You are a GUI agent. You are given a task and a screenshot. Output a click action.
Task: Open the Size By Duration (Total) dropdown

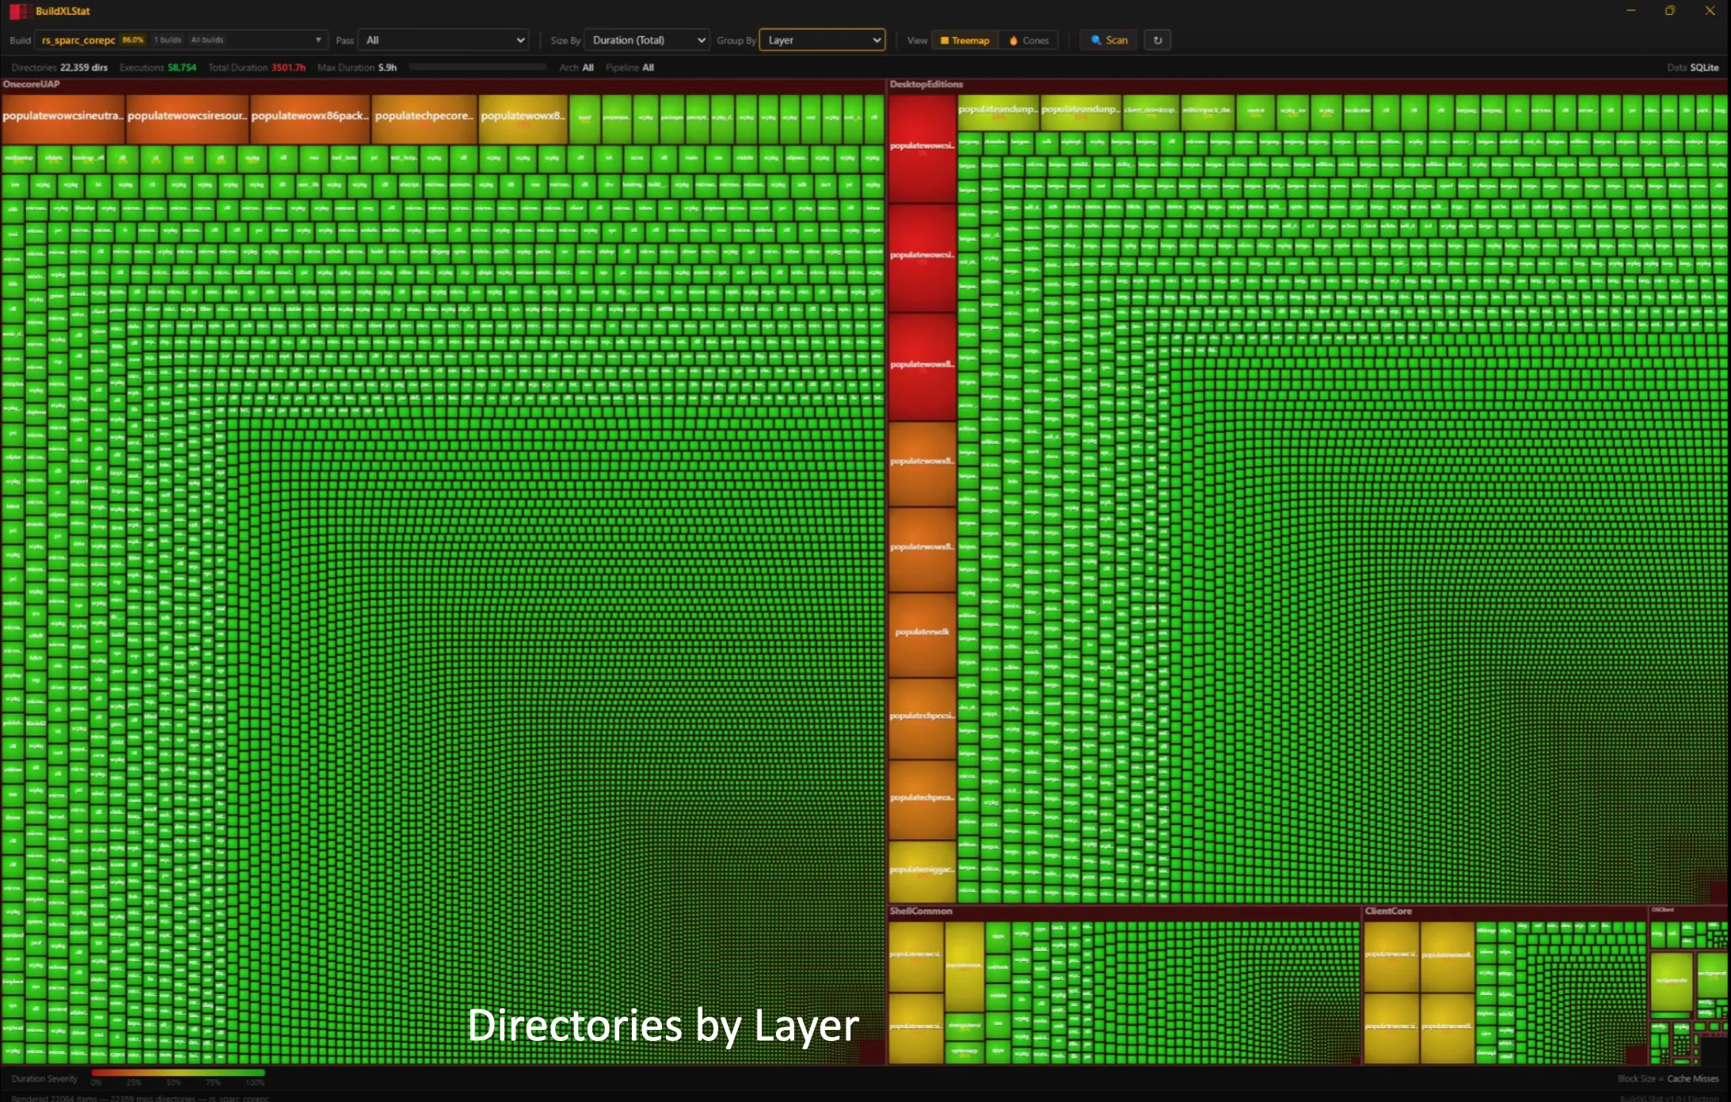point(647,40)
